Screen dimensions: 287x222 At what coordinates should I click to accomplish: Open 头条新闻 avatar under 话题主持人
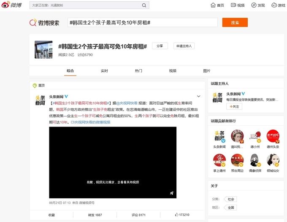pos(217,97)
